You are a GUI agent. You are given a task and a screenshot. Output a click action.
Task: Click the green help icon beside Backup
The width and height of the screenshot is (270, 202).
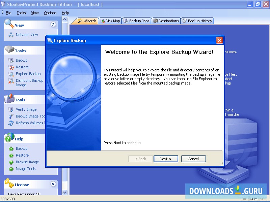coord(11,149)
